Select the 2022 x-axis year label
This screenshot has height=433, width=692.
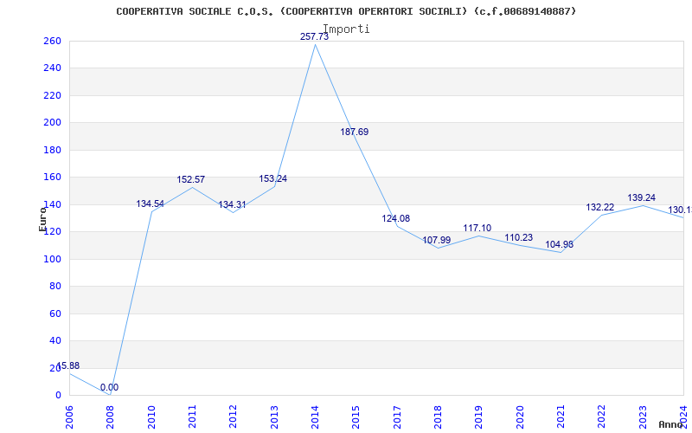click(601, 417)
